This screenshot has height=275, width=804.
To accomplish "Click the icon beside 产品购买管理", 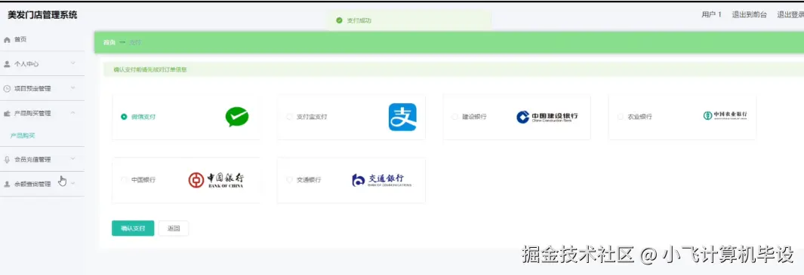I will (8, 113).
